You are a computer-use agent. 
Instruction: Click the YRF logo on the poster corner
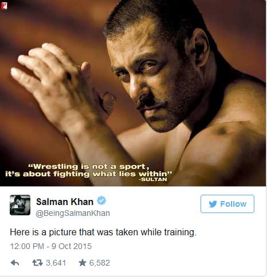click(x=4, y=6)
